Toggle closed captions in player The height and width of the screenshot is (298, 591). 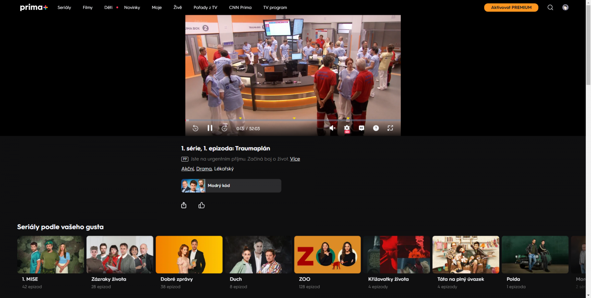(361, 128)
